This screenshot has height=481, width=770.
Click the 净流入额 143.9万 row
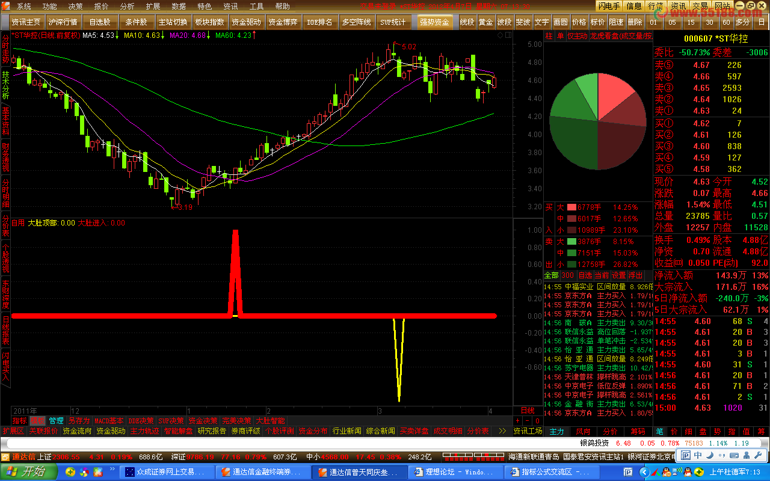coord(712,275)
